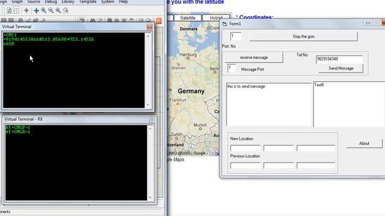Click the third New Location field
This screenshot has height=216, width=385.
click(316, 148)
